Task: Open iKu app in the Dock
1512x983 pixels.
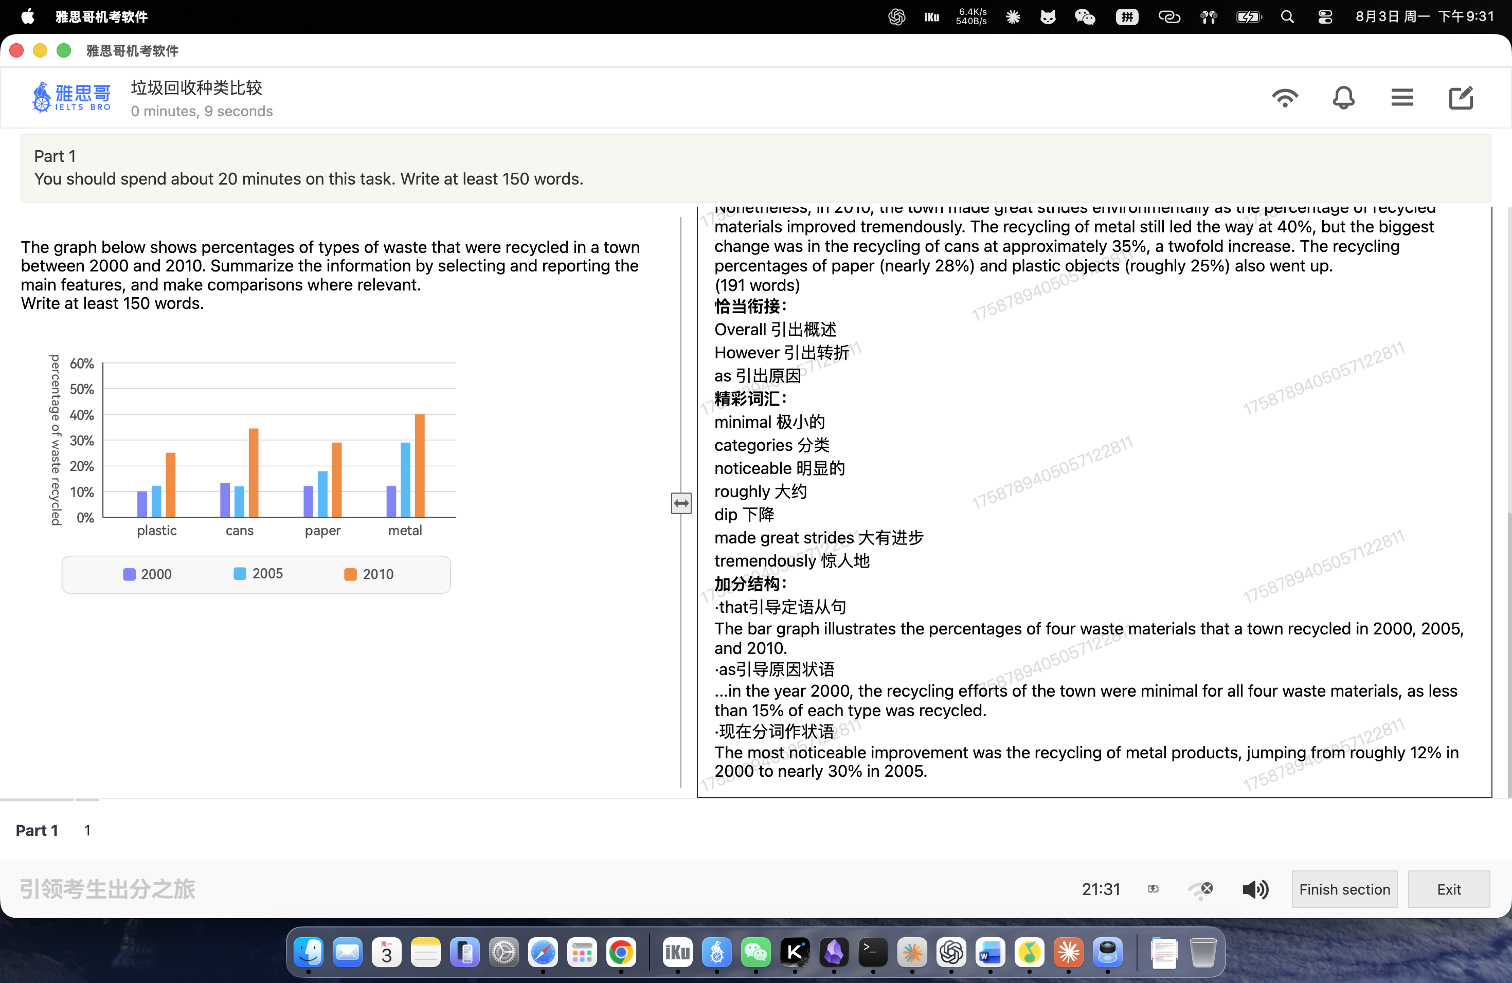Action: (x=677, y=952)
